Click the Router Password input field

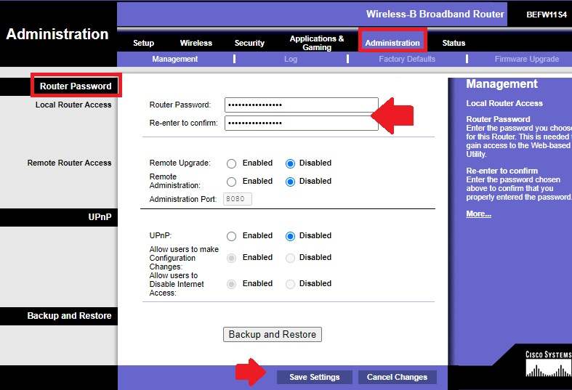[301, 105]
